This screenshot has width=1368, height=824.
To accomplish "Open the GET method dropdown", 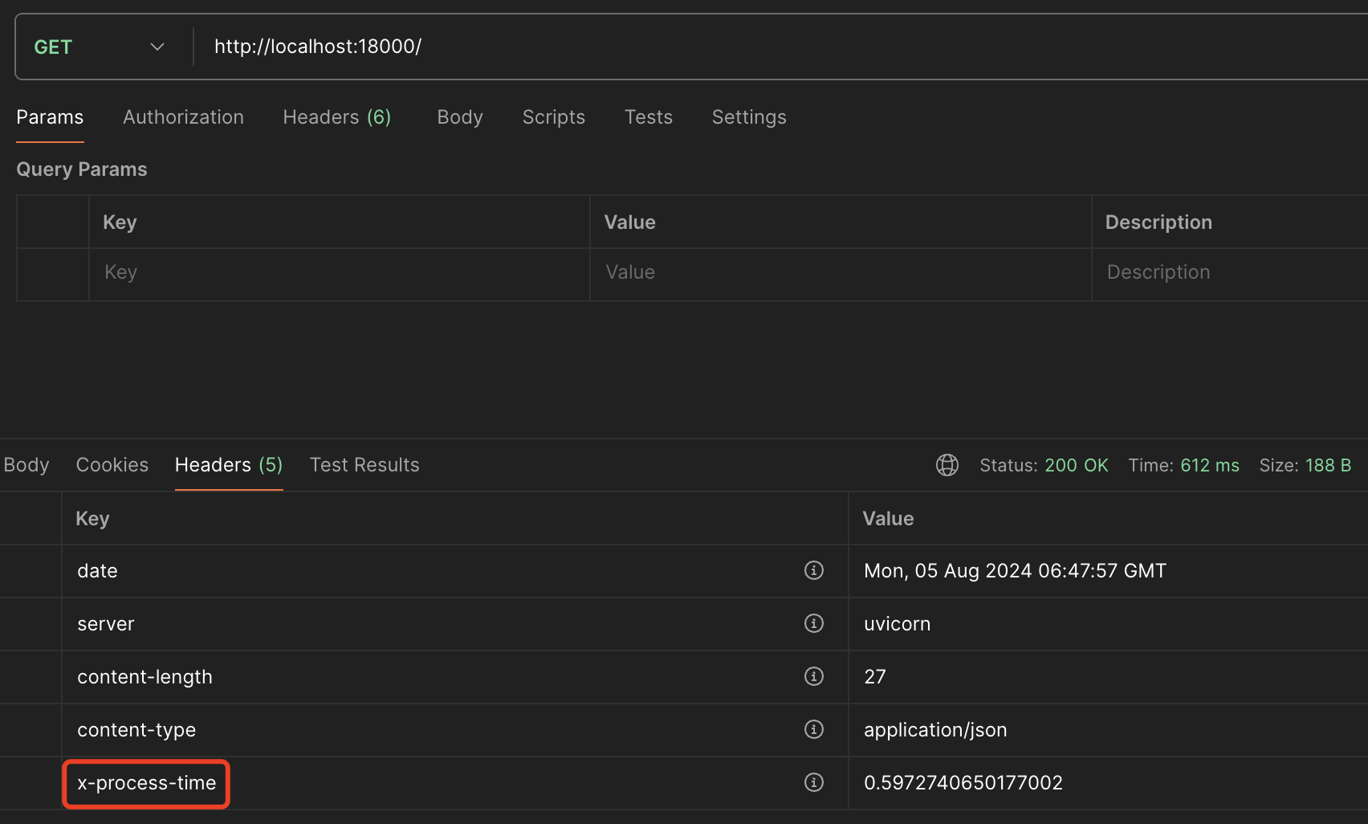I will pos(100,47).
